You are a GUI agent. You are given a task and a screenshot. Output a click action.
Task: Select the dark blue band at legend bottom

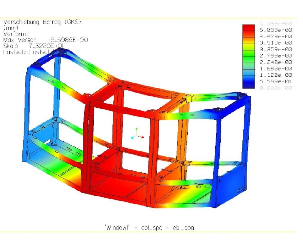click(249, 85)
